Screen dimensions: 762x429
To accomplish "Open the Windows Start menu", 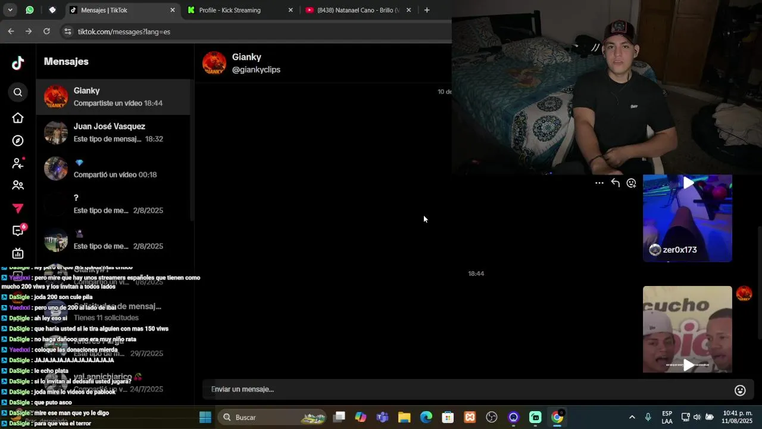I will pos(205,418).
